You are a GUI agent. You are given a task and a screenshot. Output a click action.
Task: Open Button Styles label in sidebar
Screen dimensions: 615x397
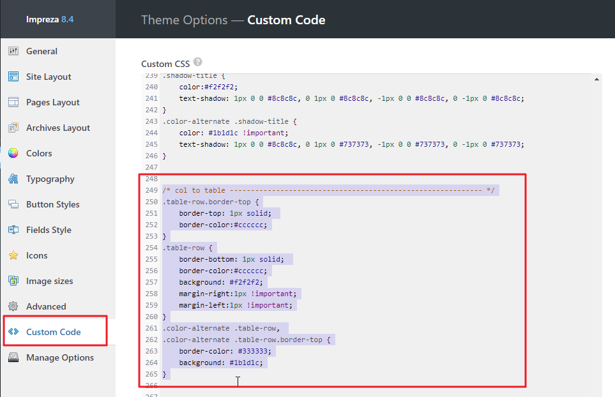53,204
